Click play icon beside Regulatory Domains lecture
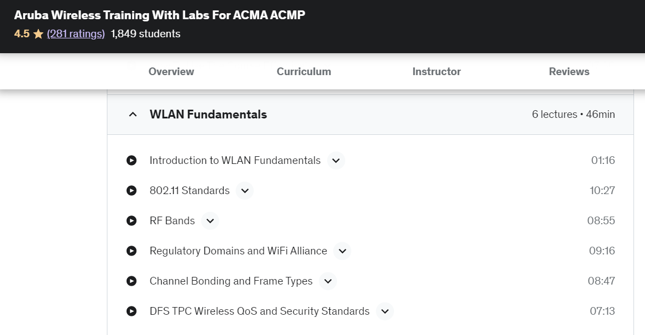Screen dimensions: 645x335 click(x=132, y=251)
